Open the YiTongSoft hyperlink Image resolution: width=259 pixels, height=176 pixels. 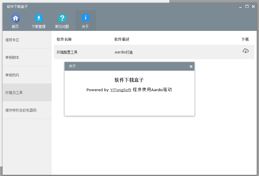(121, 90)
